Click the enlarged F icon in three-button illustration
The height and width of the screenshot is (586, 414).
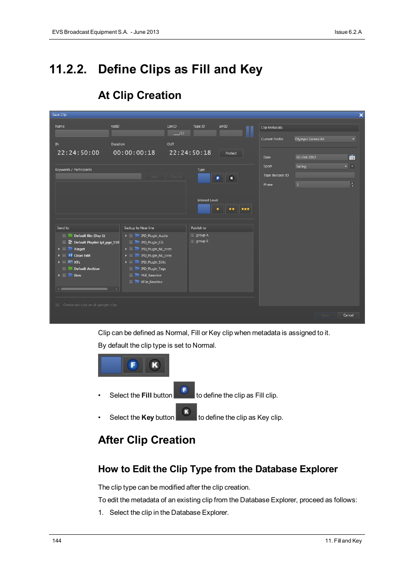(133, 365)
